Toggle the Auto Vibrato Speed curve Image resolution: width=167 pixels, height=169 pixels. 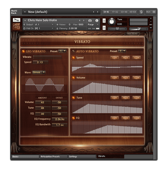click(73, 58)
